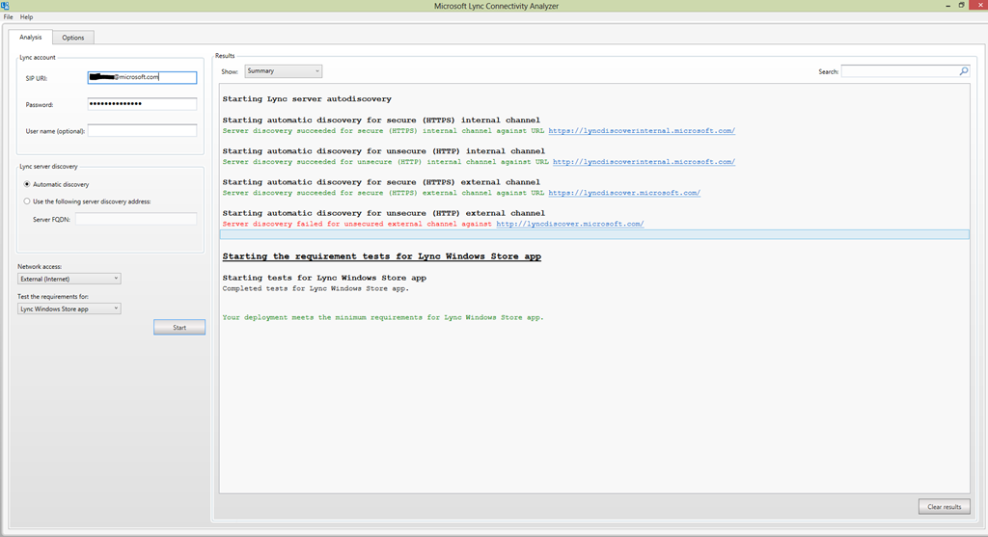Image resolution: width=988 pixels, height=537 pixels.
Task: Click the SIP URI input field
Action: [x=142, y=77]
